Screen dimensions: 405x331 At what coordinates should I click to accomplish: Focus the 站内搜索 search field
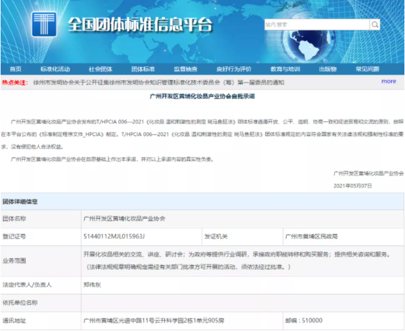[x=317, y=25]
